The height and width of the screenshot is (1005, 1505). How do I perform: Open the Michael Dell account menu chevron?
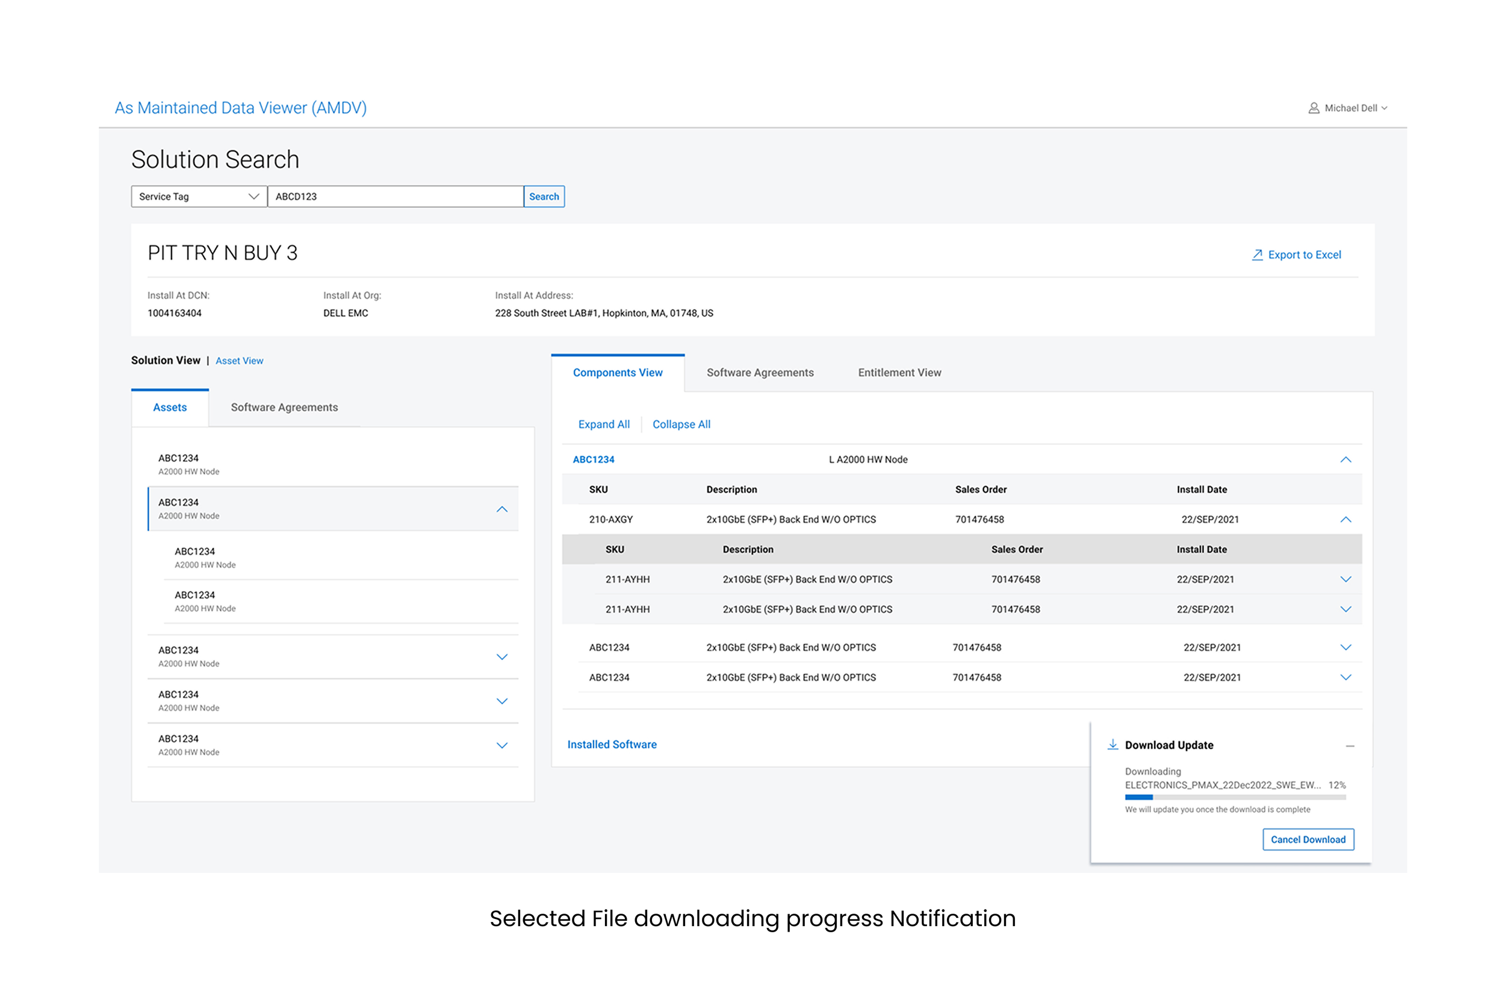[x=1385, y=108]
